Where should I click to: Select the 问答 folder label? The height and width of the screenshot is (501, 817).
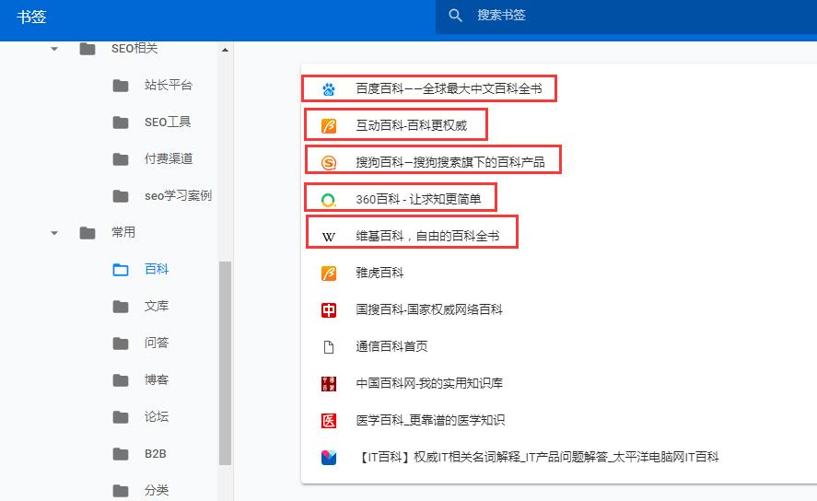click(x=157, y=343)
